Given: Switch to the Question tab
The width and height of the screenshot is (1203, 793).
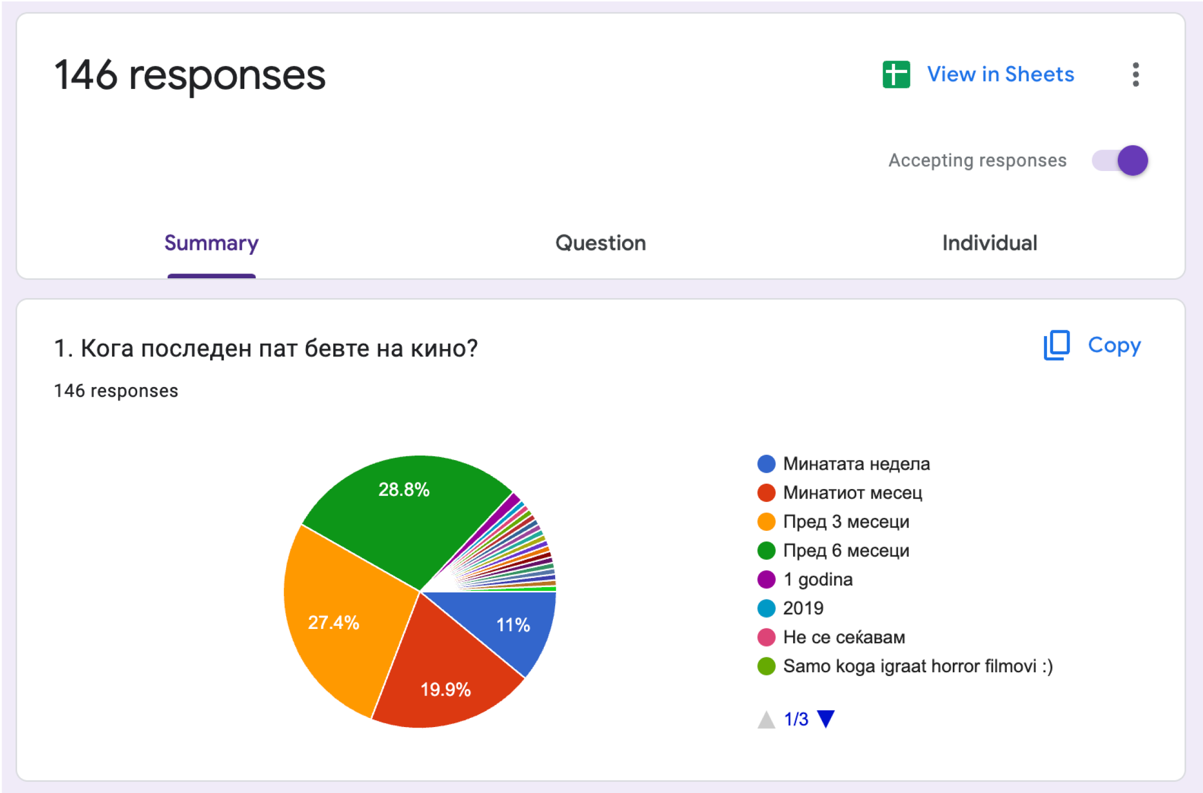Looking at the screenshot, I should pyautogui.click(x=600, y=243).
